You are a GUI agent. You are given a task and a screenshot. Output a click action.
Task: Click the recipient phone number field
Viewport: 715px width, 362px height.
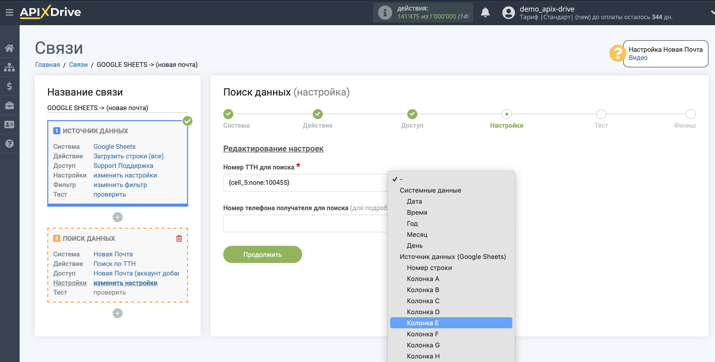click(305, 223)
